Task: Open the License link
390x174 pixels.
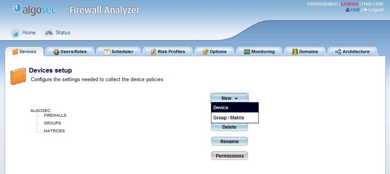Action: tap(349, 4)
